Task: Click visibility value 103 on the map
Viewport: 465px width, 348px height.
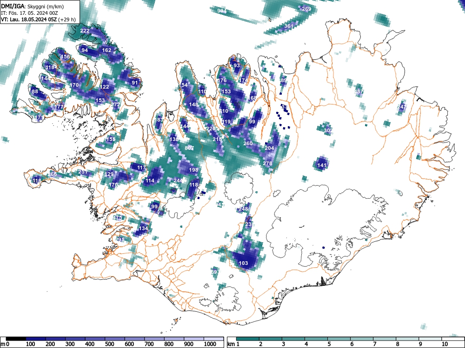Action: (243, 263)
